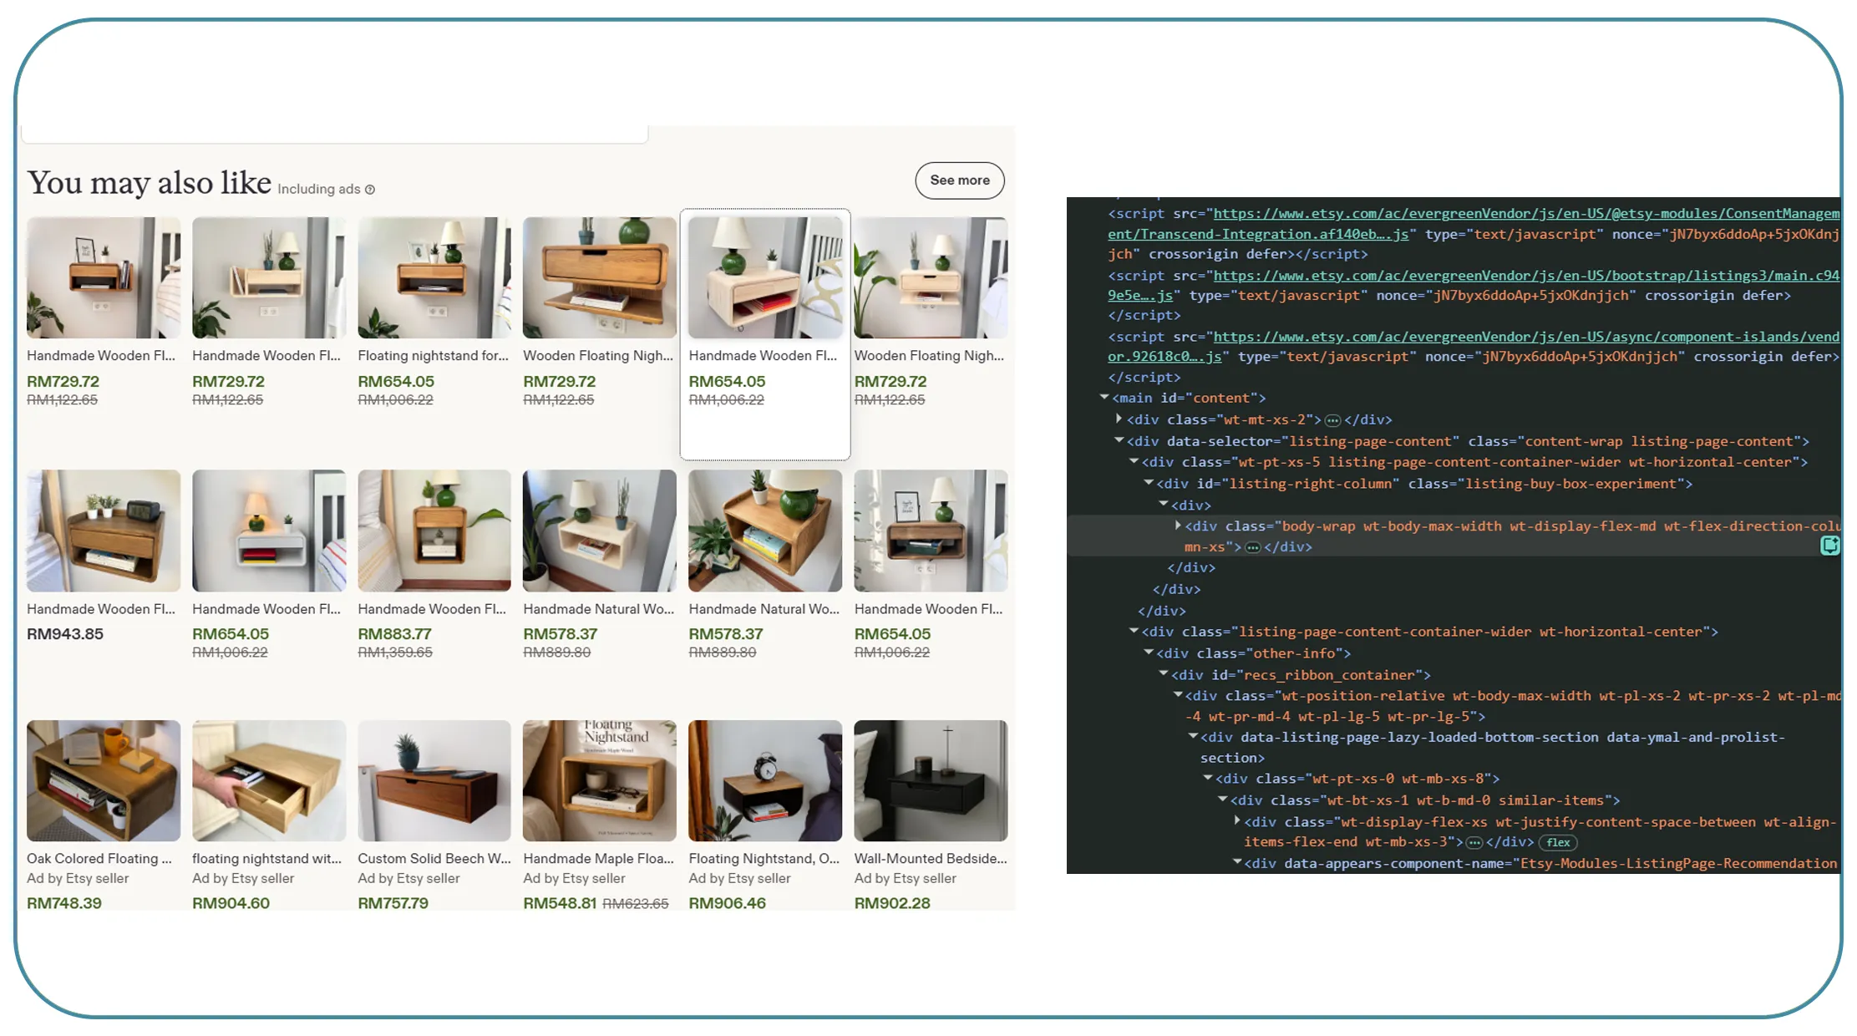The width and height of the screenshot is (1857, 1036).
Task: Click 'Wall-Mounted Bedside...' listing title
Action: click(931, 859)
